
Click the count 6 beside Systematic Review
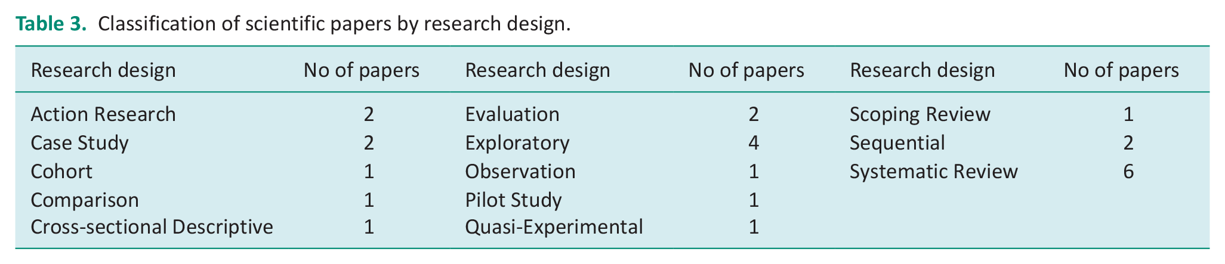coord(1128,172)
